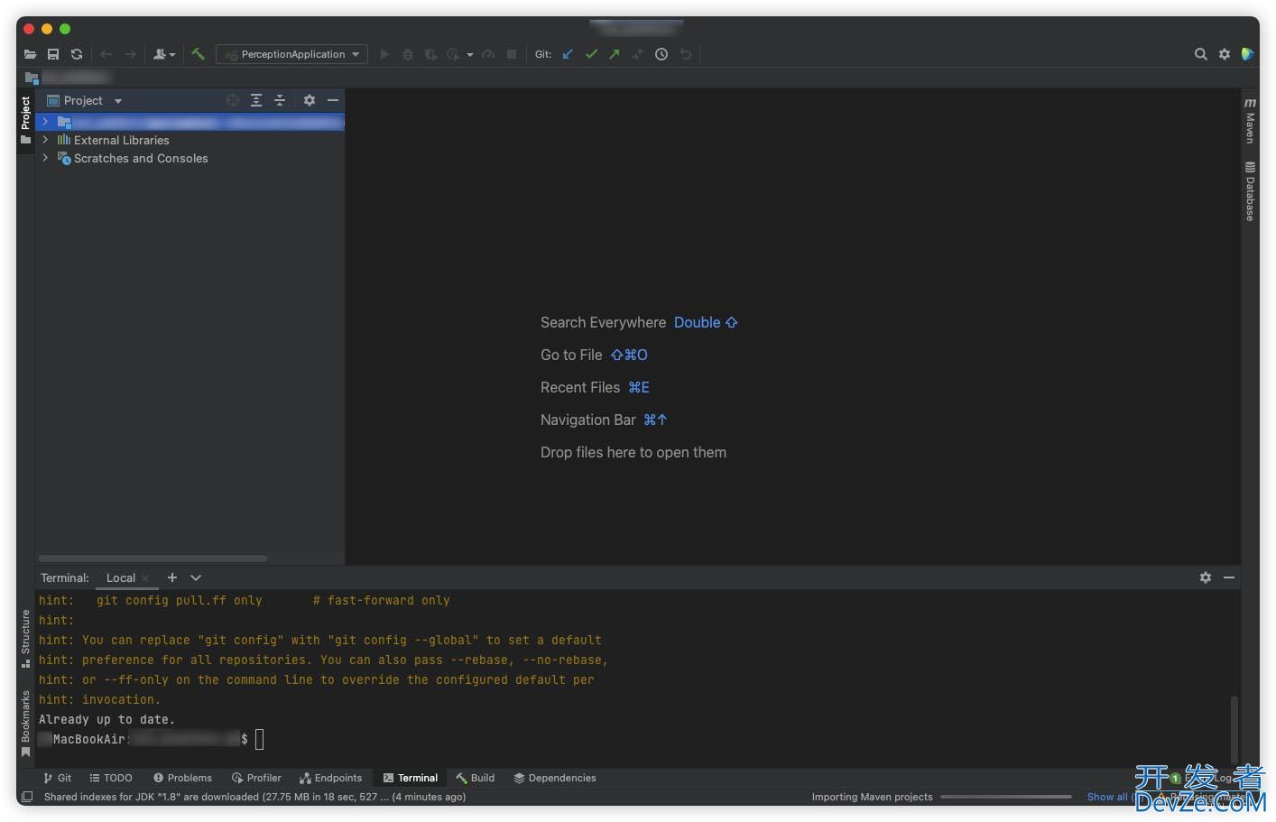Open the Git tool tab
The image size is (1276, 822).
pyautogui.click(x=57, y=778)
